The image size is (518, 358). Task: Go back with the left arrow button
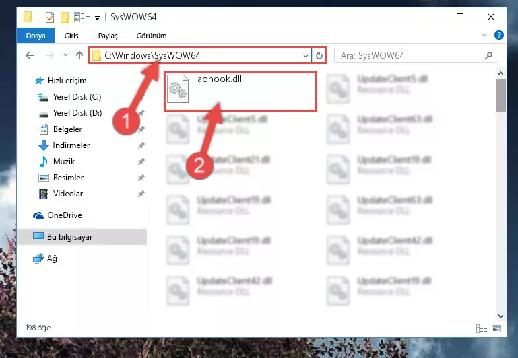[30, 55]
